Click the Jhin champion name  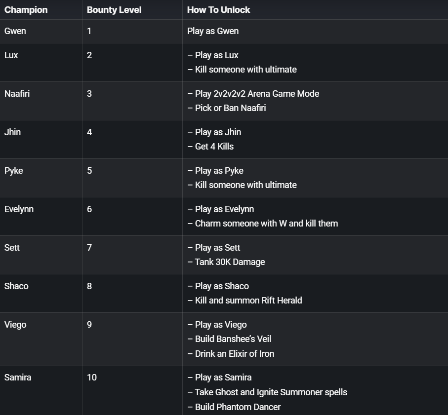click(x=12, y=132)
